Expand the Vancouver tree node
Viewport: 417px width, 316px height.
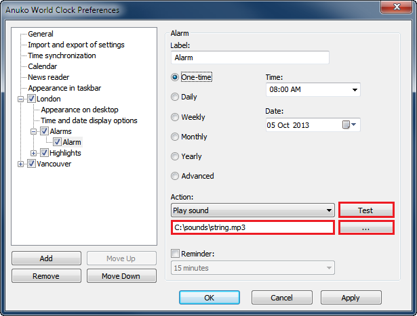coord(21,164)
